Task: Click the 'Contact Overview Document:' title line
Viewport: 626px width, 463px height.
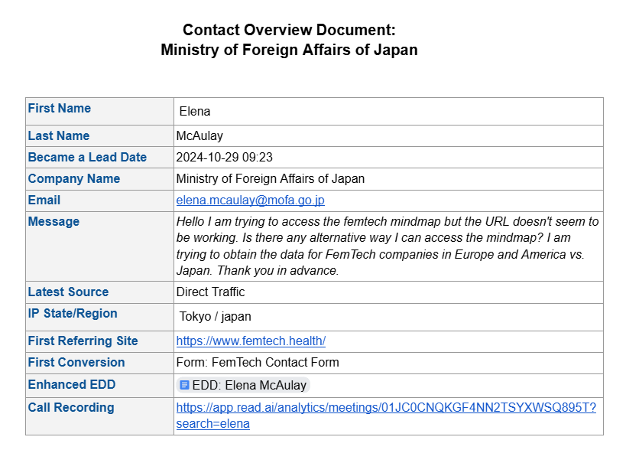Action: (289, 31)
